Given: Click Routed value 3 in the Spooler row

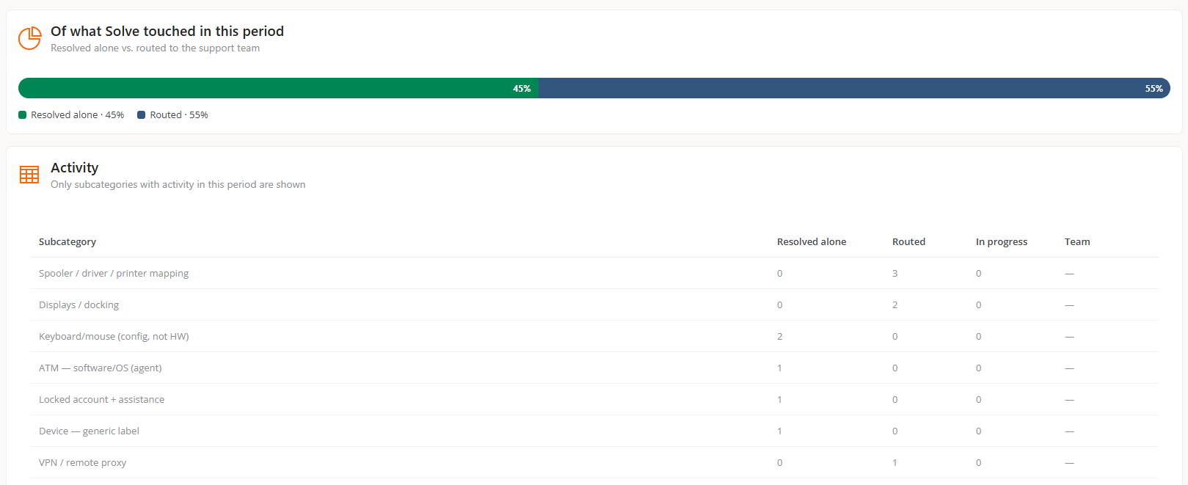Looking at the screenshot, I should pos(895,273).
